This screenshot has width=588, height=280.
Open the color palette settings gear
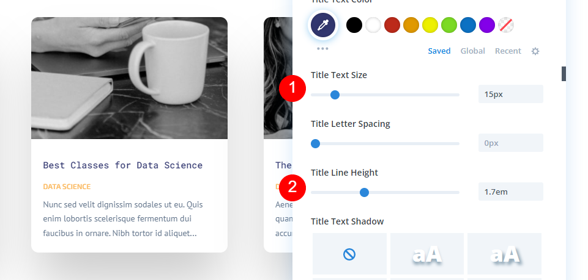(x=535, y=51)
